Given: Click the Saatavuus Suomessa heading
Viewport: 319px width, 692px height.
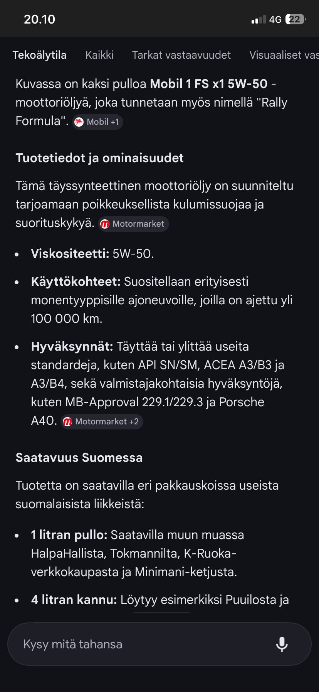Looking at the screenshot, I should tap(79, 457).
